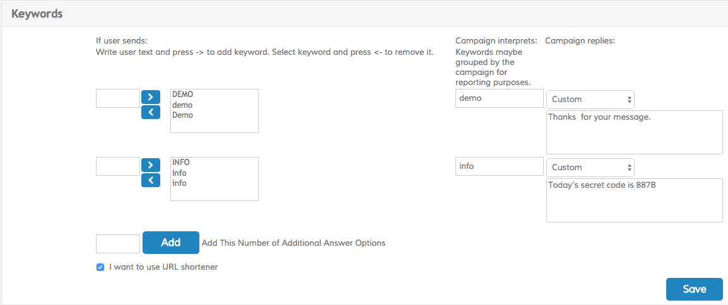Select capitalized Demo keyword in the list
The width and height of the screenshot is (728, 305).
pos(182,115)
